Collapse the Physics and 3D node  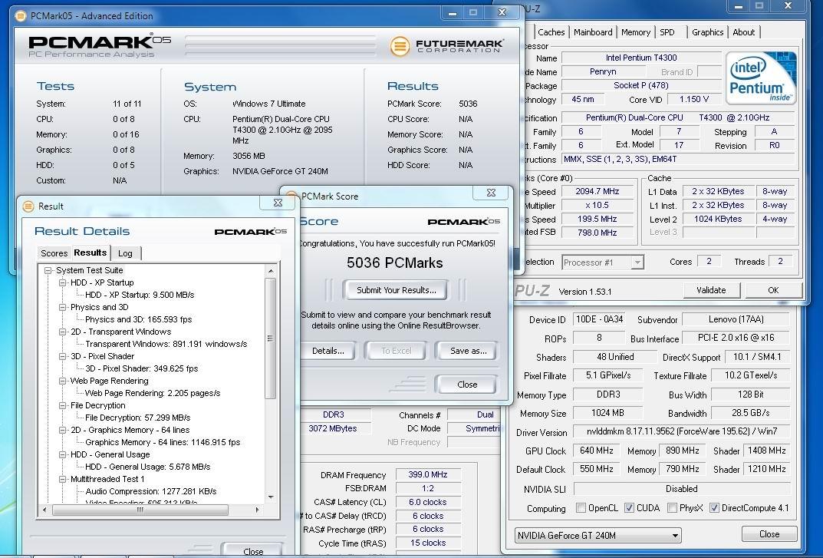[62, 307]
